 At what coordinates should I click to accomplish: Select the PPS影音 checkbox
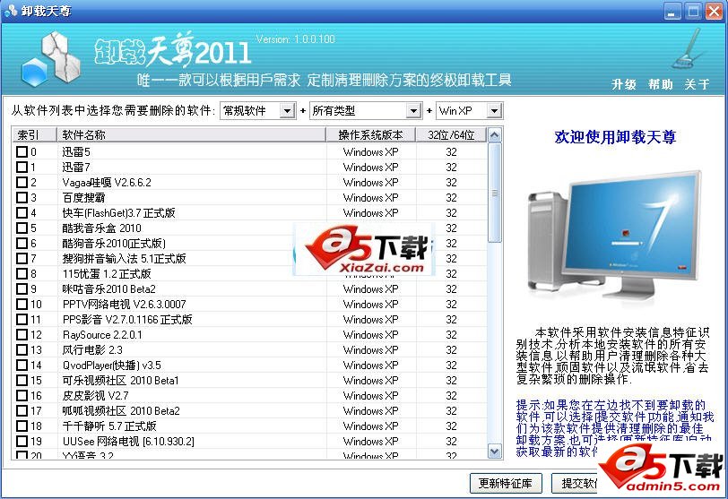22,320
